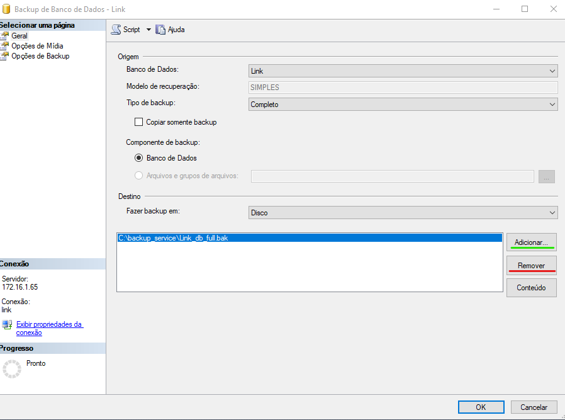Click the Opções de Mídia page icon
This screenshot has height=420, width=565.
[5, 46]
